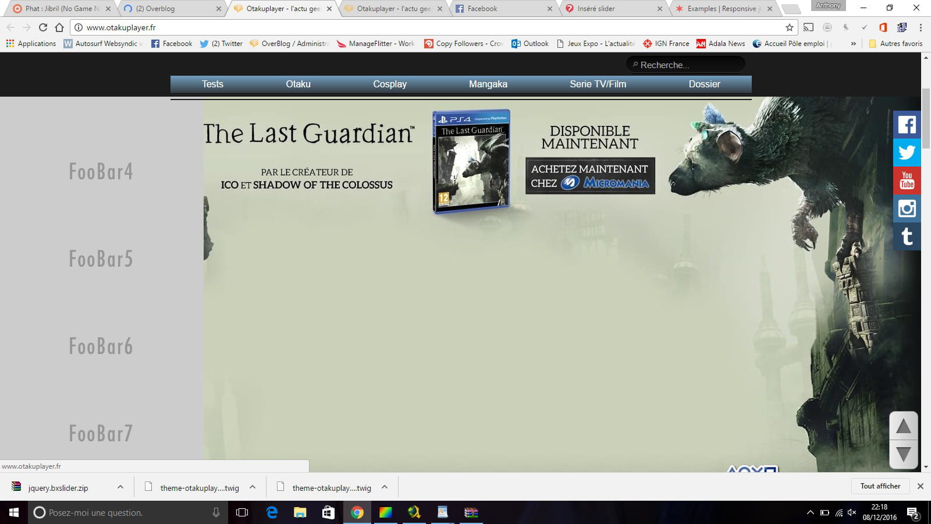Open the Mangaka menu item
This screenshot has width=931, height=524.
[488, 84]
